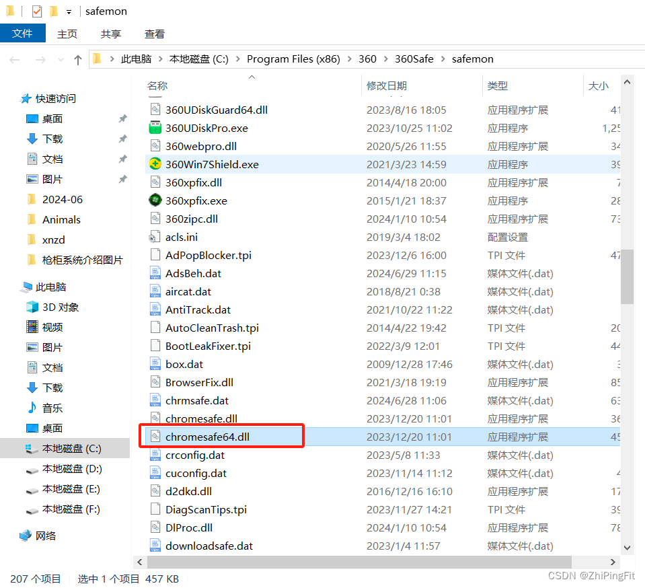The image size is (645, 588).
Task: Click the pin icon beside 桌面
Action: tap(122, 118)
